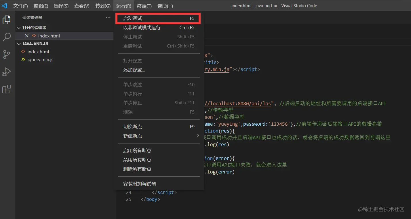Click line number 24 in the editor gutter

pyautogui.click(x=128, y=192)
